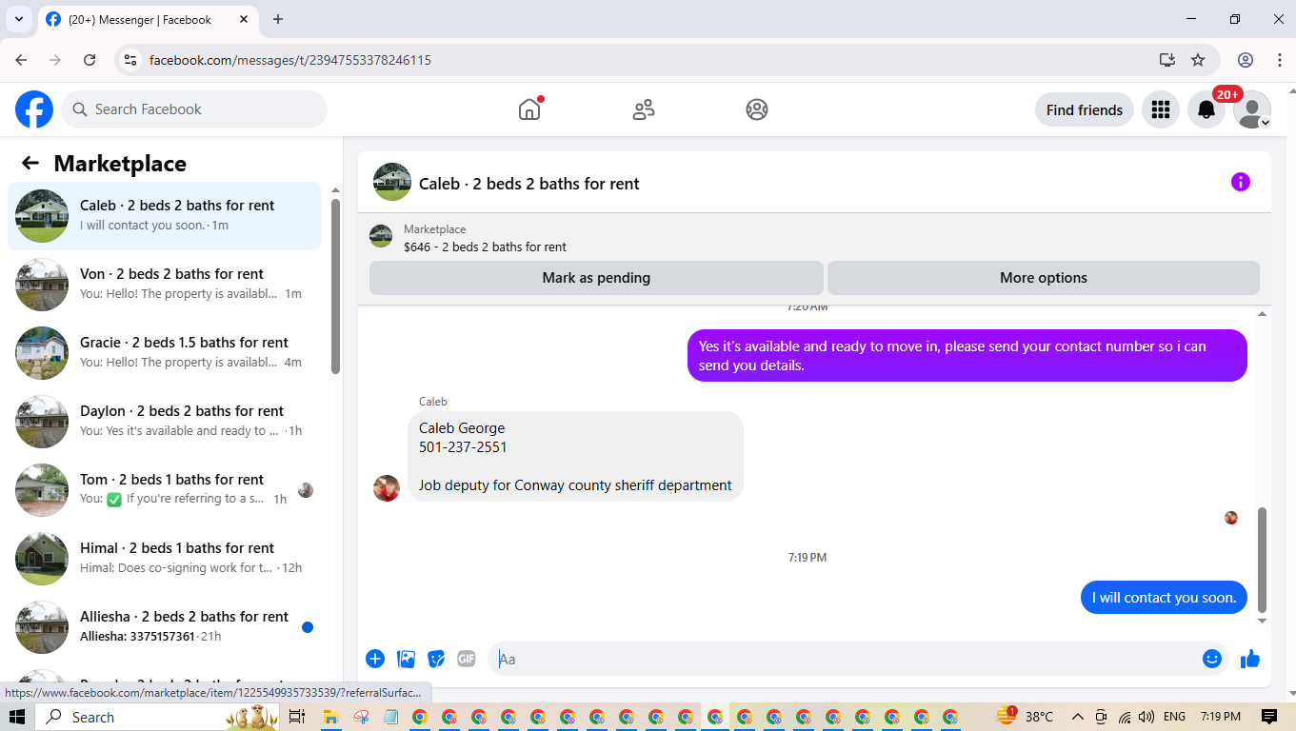Open Chrome profile icon
Viewport: 1296px width, 731px height.
(1246, 60)
